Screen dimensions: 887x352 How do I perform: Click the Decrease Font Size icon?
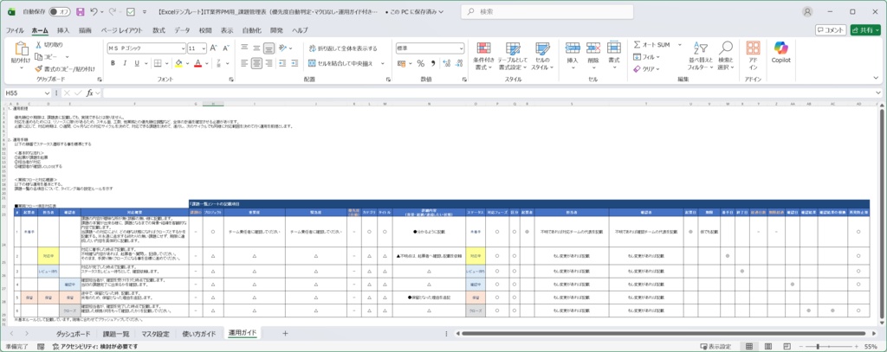[226, 48]
